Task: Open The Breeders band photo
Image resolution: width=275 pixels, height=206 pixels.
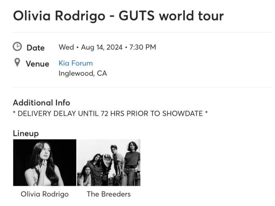Action: pos(109,163)
